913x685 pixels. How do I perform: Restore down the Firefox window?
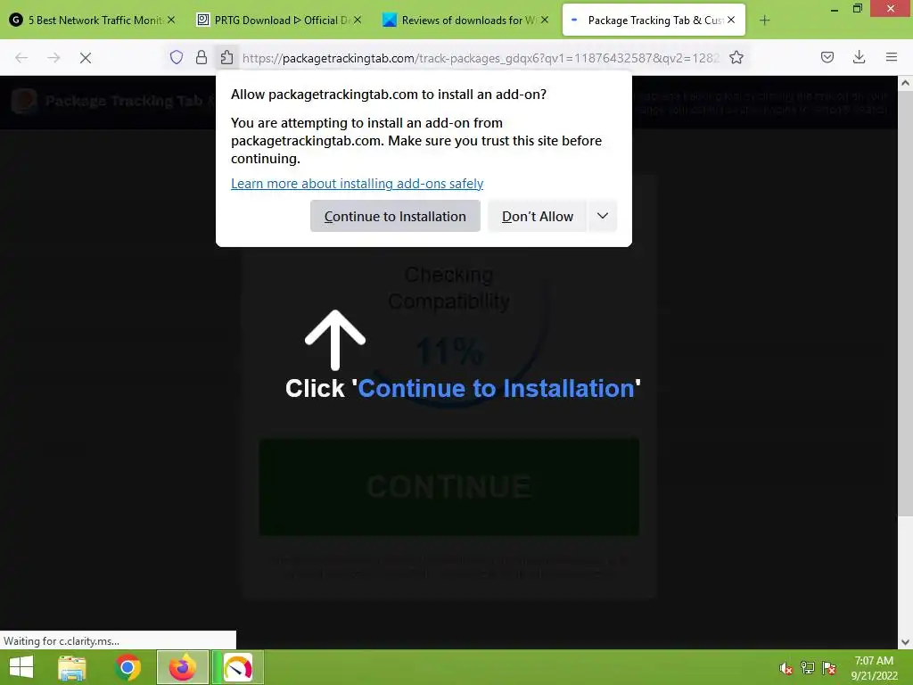(858, 9)
